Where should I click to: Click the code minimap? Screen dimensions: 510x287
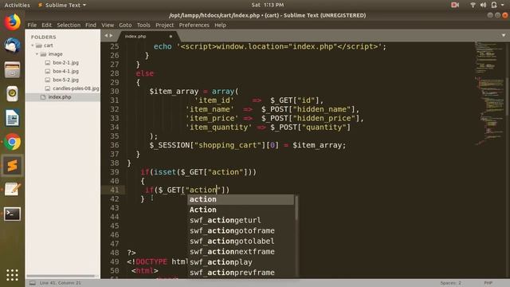coord(489,94)
